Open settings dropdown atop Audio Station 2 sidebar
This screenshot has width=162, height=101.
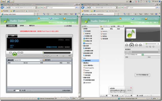point(85,26)
